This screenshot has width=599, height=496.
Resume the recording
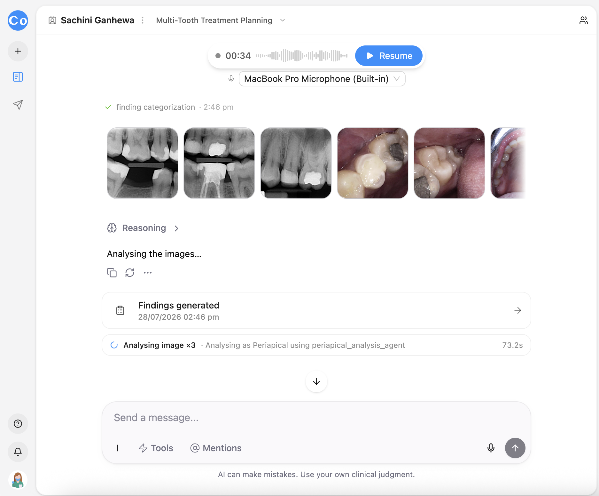click(x=389, y=56)
